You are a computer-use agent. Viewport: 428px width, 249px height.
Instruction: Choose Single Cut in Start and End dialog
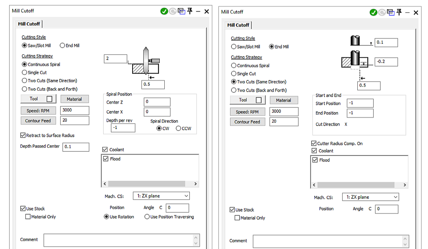click(x=244, y=74)
